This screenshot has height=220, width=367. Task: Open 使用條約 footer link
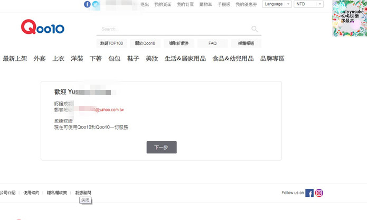(31, 192)
